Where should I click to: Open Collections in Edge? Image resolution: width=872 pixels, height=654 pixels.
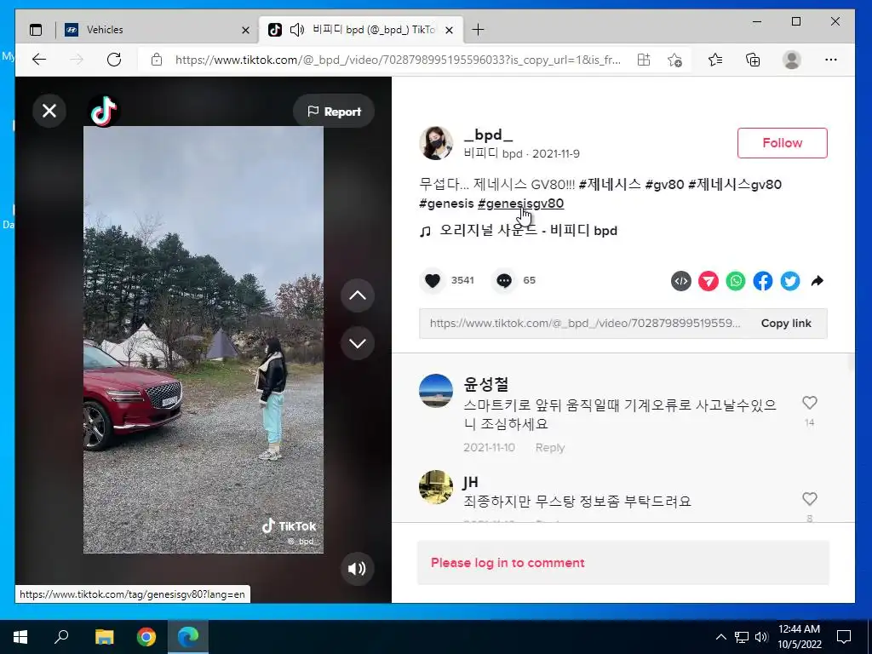point(753,60)
